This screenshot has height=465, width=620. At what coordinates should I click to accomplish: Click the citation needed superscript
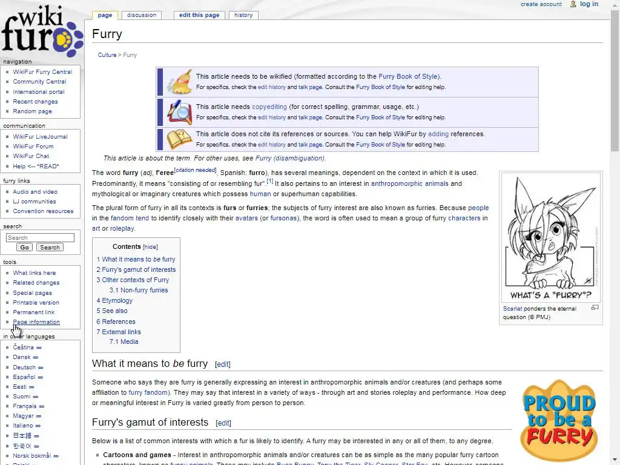196,170
